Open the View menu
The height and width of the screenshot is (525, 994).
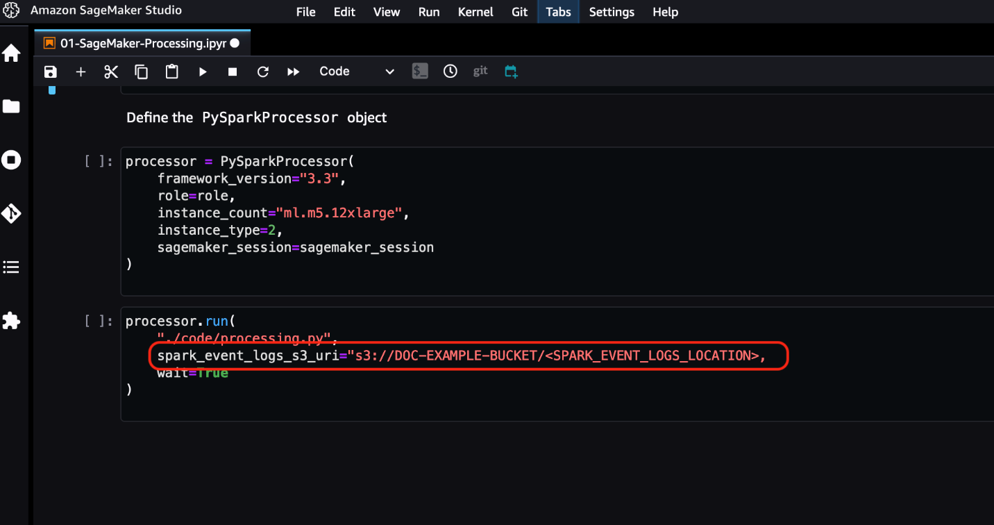pyautogui.click(x=387, y=12)
